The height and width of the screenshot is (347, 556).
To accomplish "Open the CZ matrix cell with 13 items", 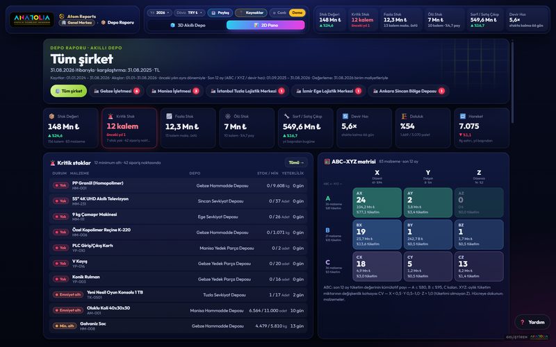I will tap(479, 266).
